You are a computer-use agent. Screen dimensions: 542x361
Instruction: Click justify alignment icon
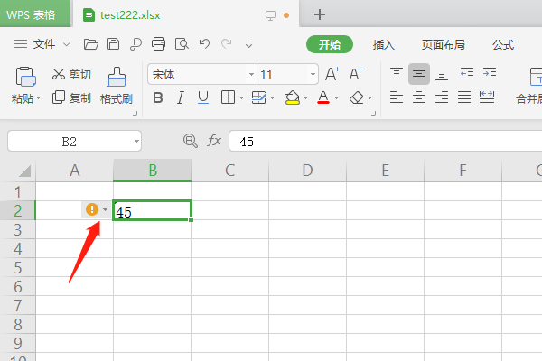pyautogui.click(x=464, y=97)
